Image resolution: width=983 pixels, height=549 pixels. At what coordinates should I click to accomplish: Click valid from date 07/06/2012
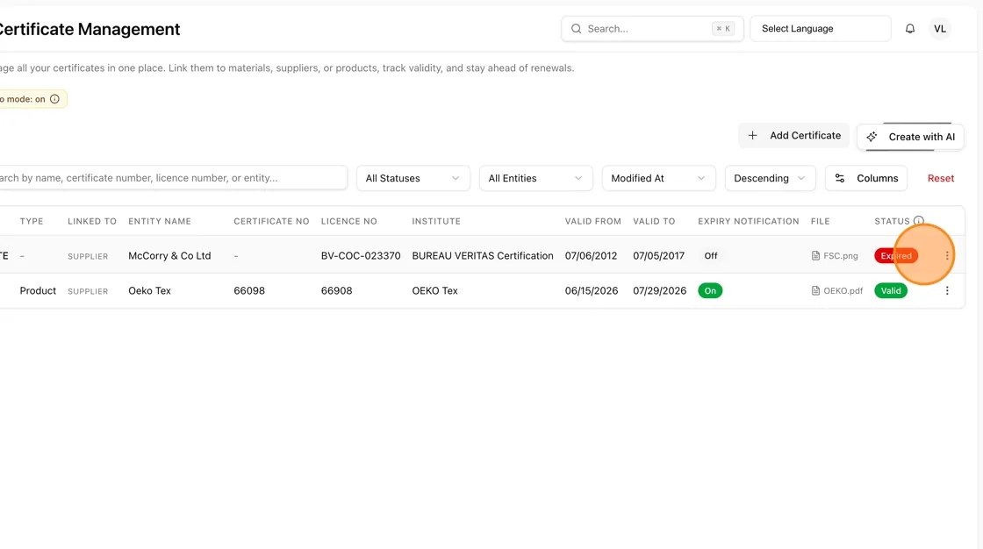[591, 256]
